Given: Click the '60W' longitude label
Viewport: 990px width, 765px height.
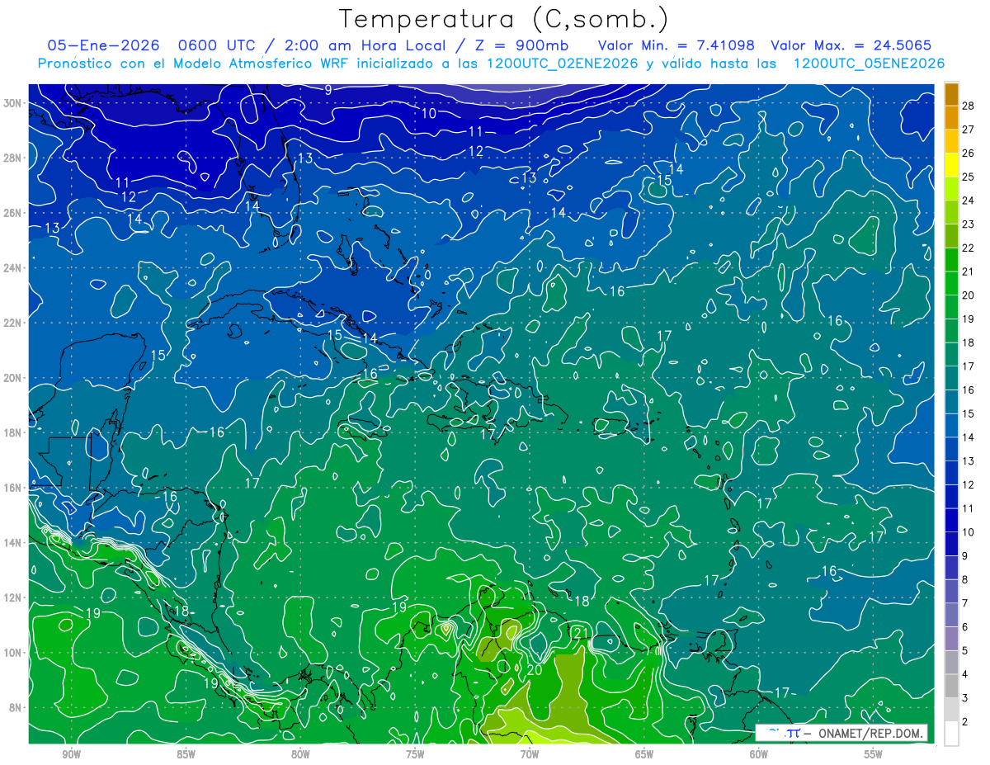Looking at the screenshot, I should point(759,754).
